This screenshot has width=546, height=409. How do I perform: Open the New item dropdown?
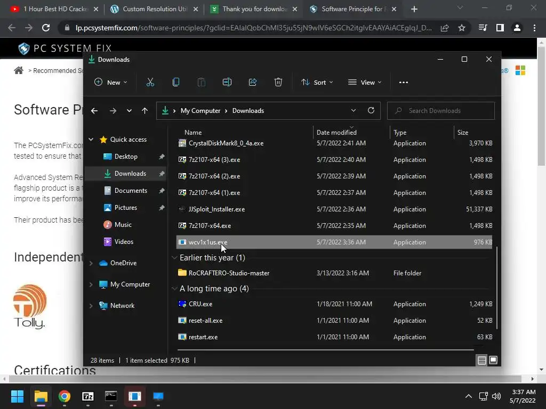[x=111, y=83]
